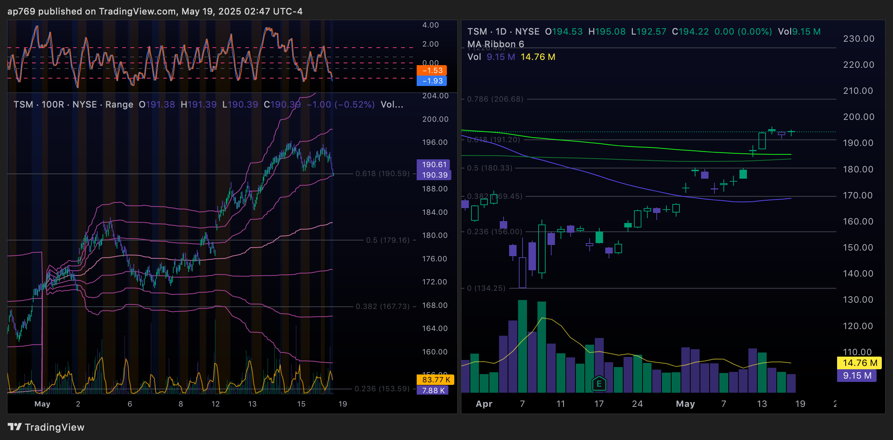The height and width of the screenshot is (440, 893).
Task: Click the 230.00 price on daily chart scale
Action: (x=859, y=39)
